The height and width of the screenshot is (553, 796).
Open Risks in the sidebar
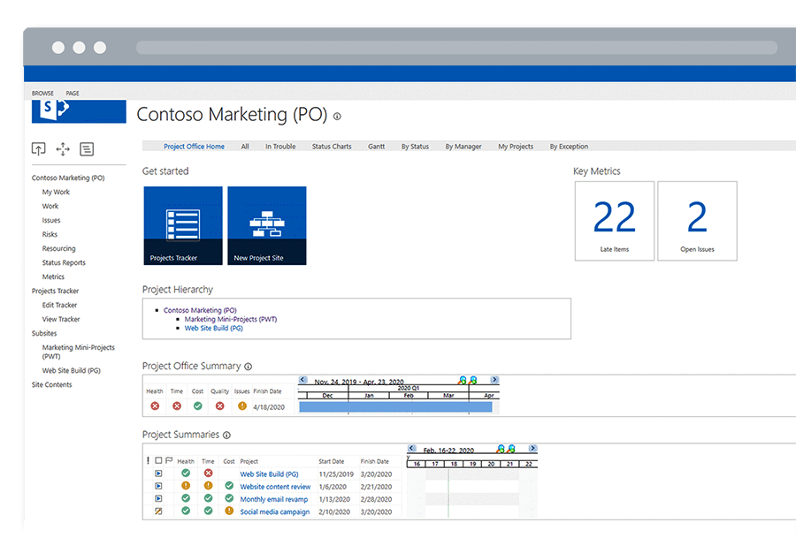[50, 234]
